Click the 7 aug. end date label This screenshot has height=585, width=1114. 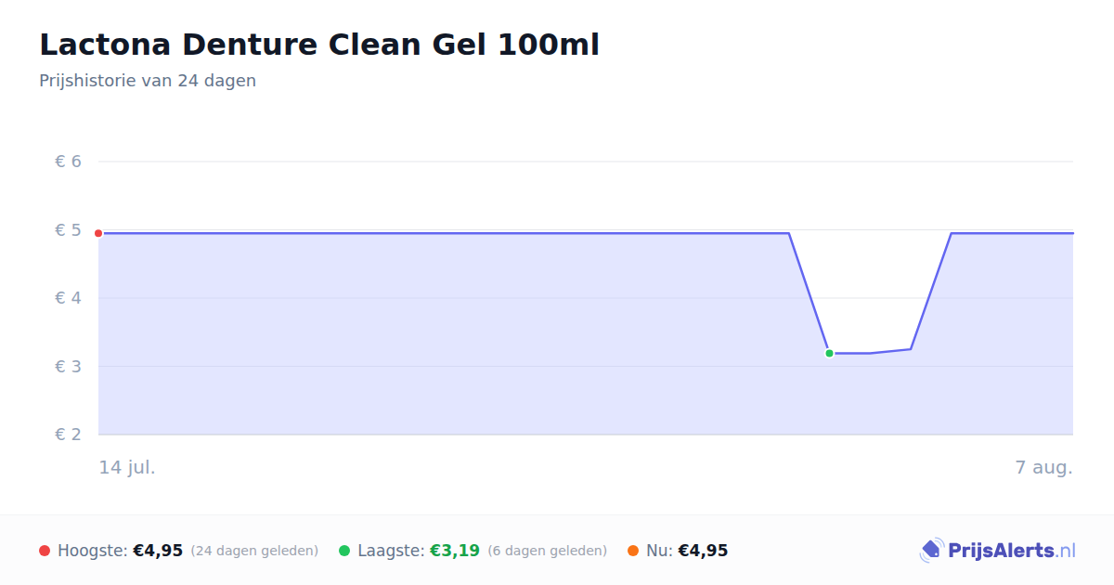click(x=1044, y=467)
